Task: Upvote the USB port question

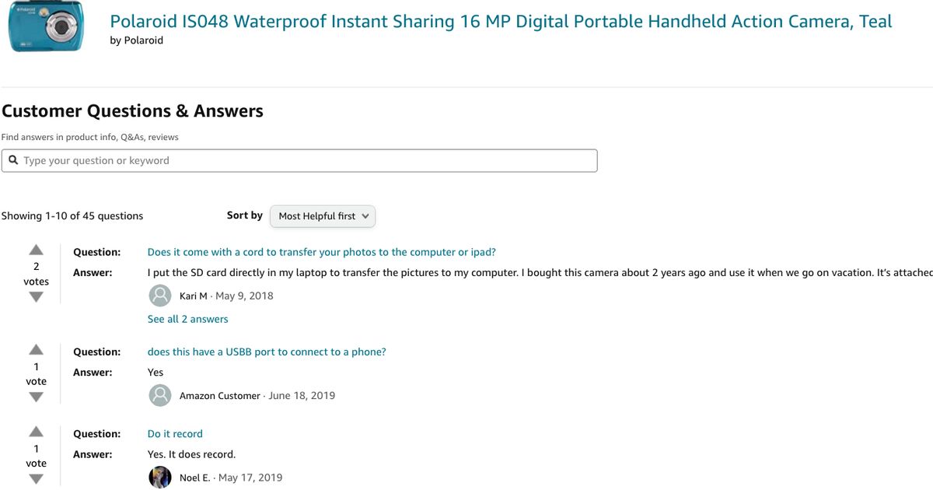Action: [x=36, y=350]
